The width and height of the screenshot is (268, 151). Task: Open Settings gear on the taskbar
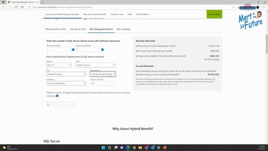pos(159,148)
